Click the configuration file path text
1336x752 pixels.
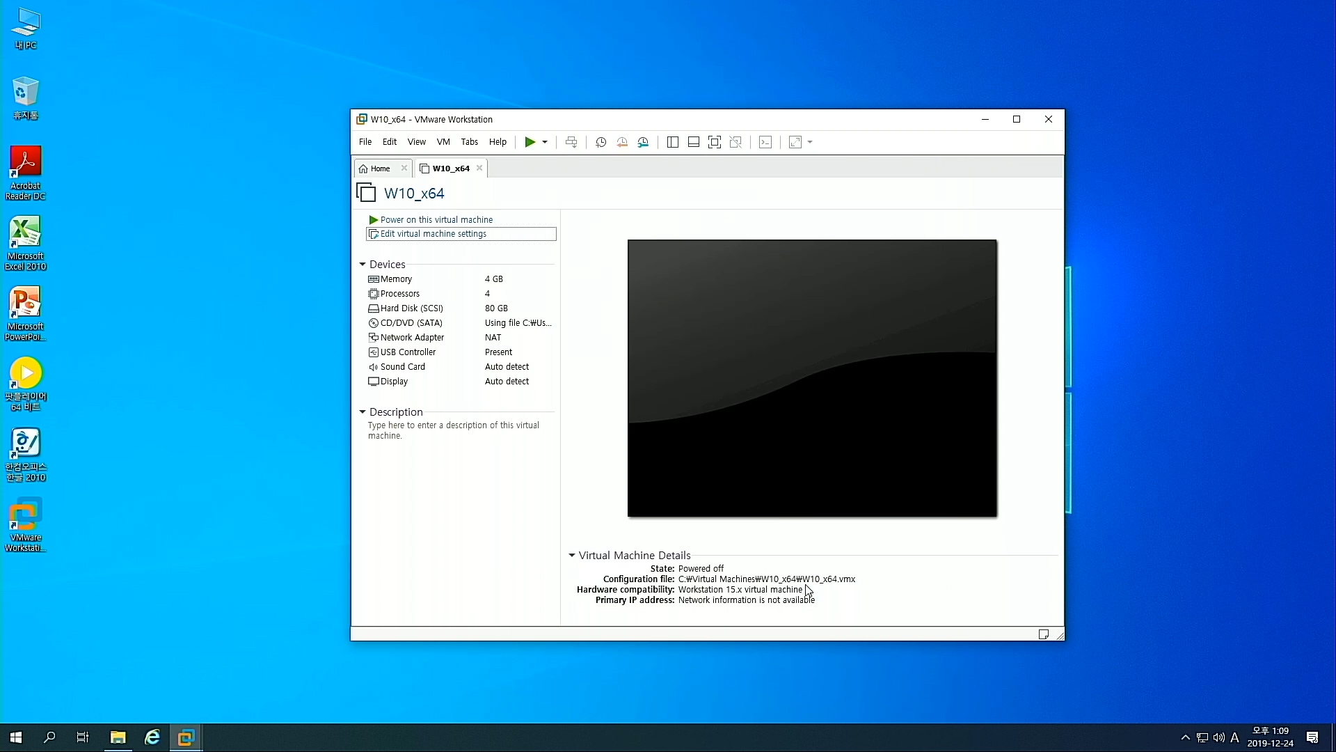click(x=767, y=579)
